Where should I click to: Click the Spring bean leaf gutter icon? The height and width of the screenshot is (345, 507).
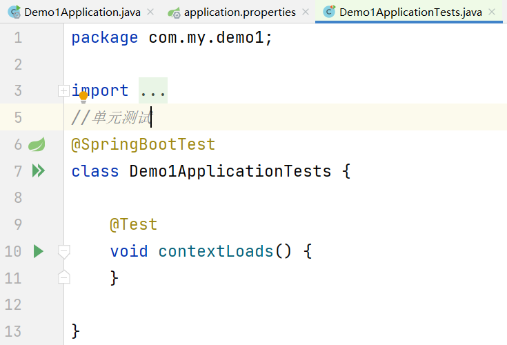pyautogui.click(x=37, y=144)
